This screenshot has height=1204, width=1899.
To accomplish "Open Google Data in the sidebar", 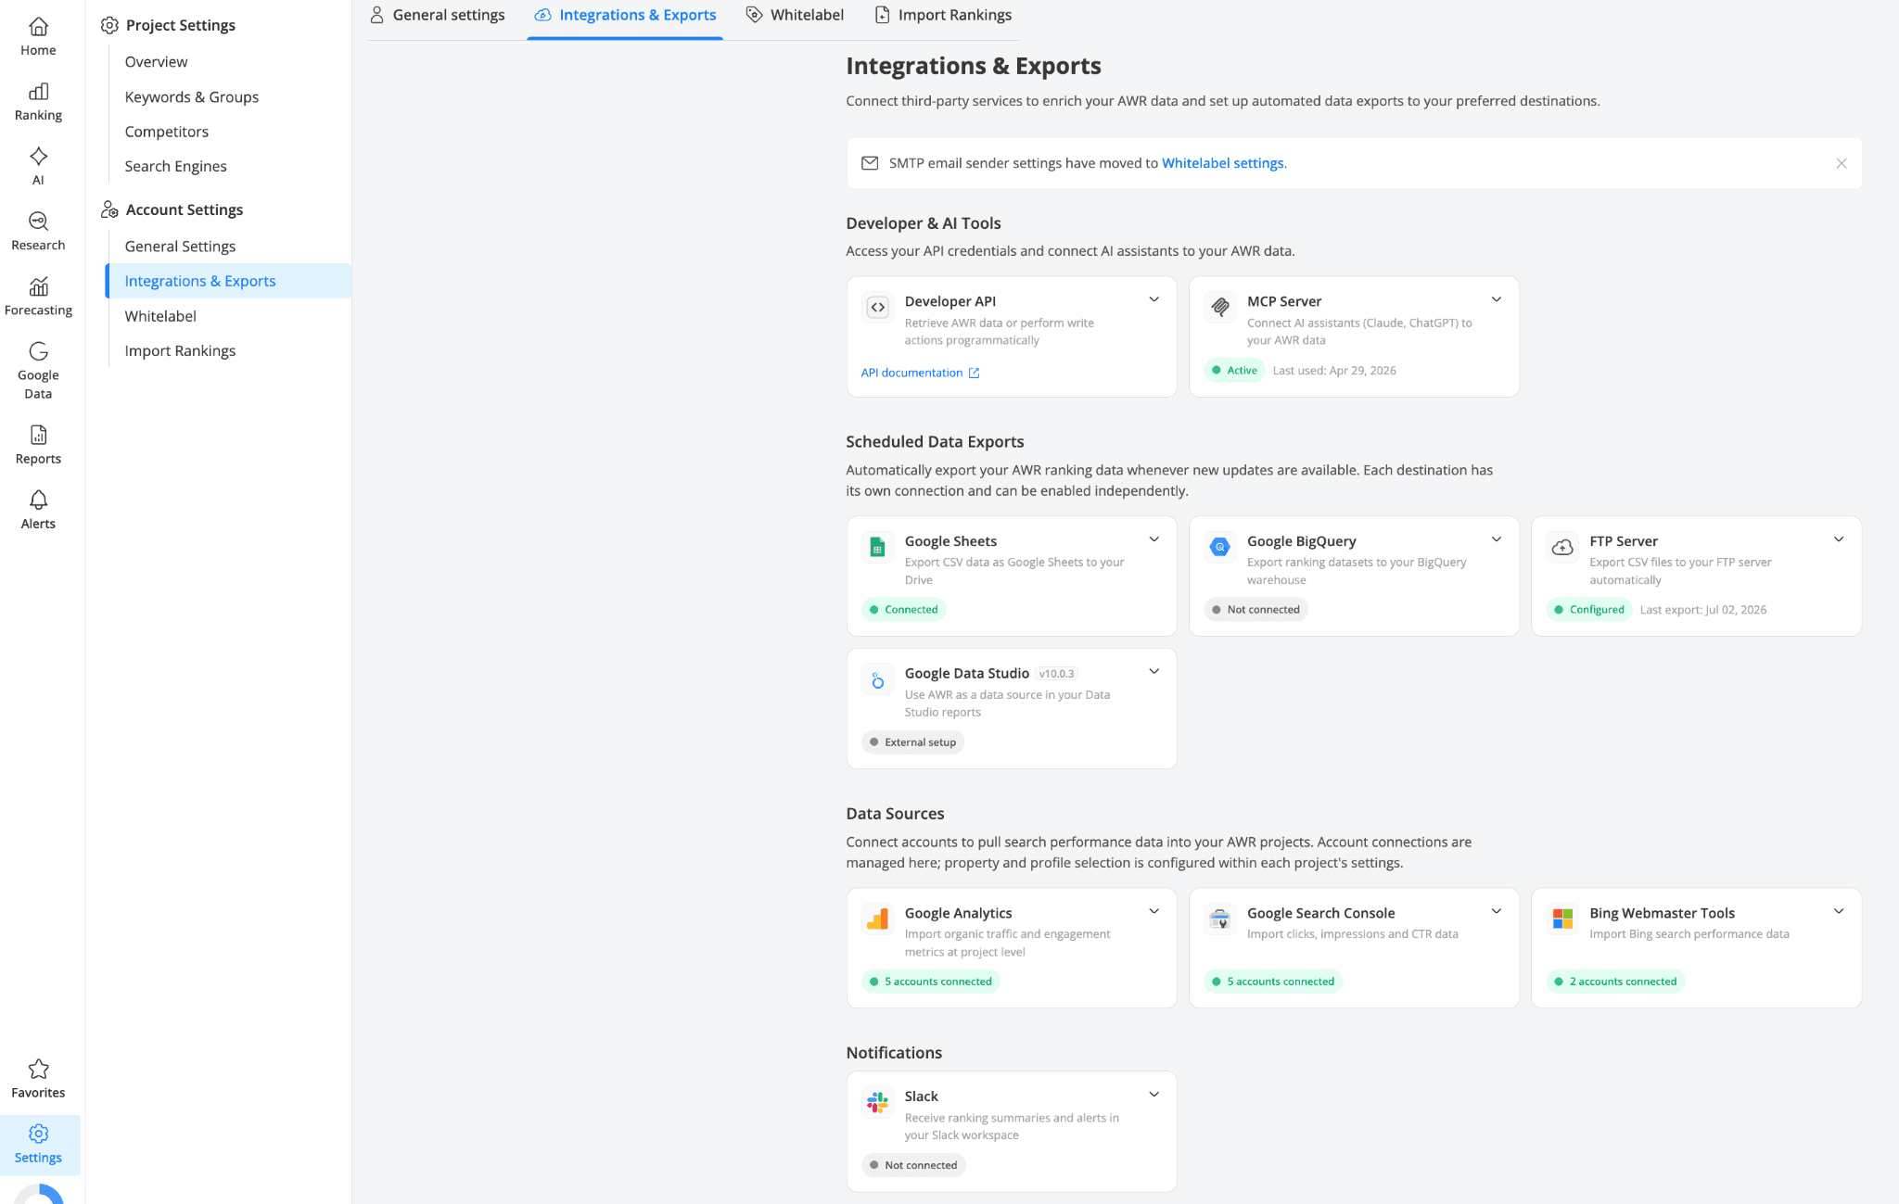I will click(38, 371).
